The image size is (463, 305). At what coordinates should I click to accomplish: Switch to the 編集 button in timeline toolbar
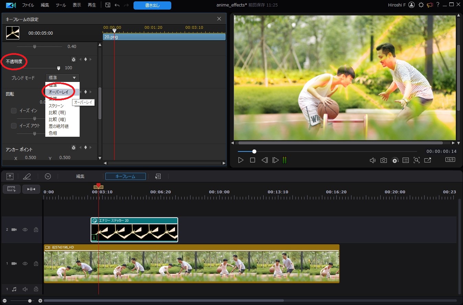click(x=80, y=176)
